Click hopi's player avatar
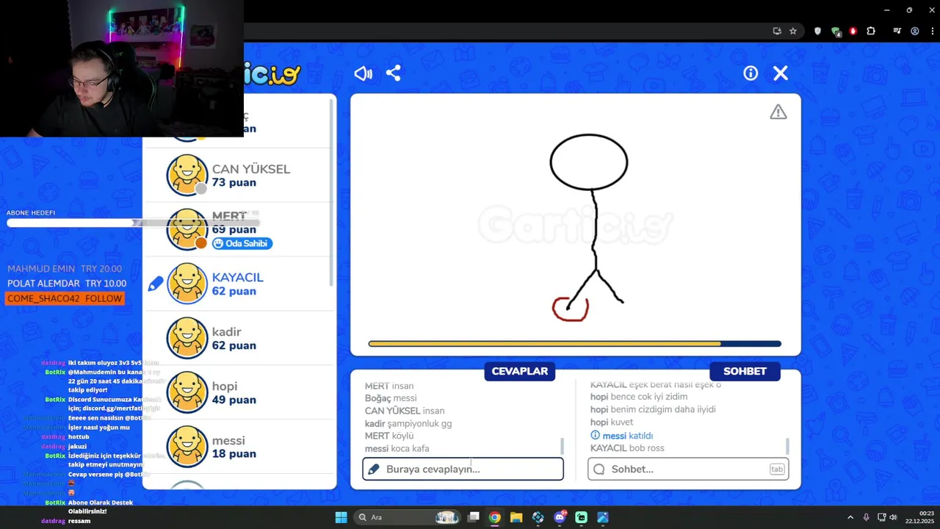940x529 pixels. point(187,392)
